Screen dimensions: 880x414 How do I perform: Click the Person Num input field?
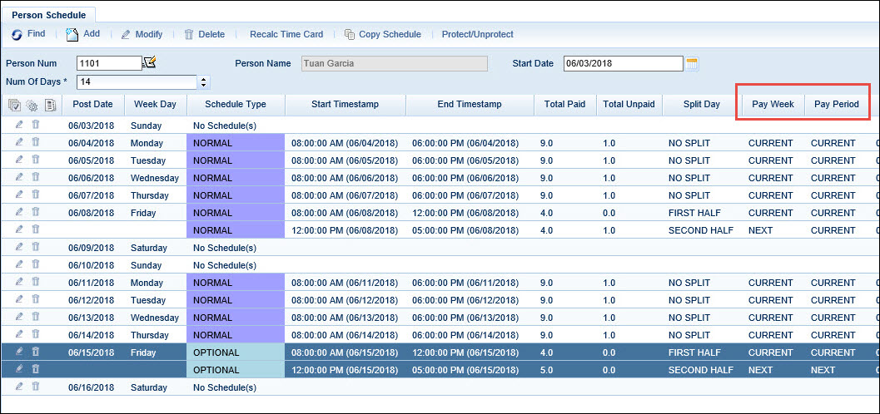(x=108, y=63)
